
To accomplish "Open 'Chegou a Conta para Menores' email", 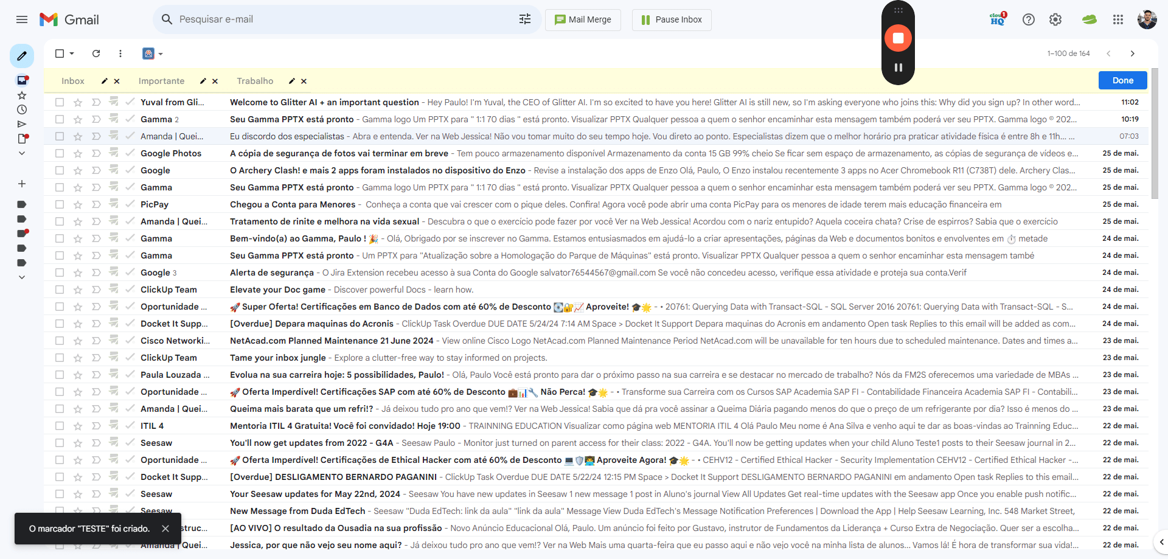I will point(596,204).
